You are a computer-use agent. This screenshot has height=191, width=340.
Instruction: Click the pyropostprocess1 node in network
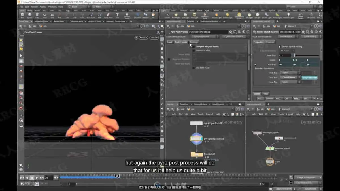click(197, 139)
